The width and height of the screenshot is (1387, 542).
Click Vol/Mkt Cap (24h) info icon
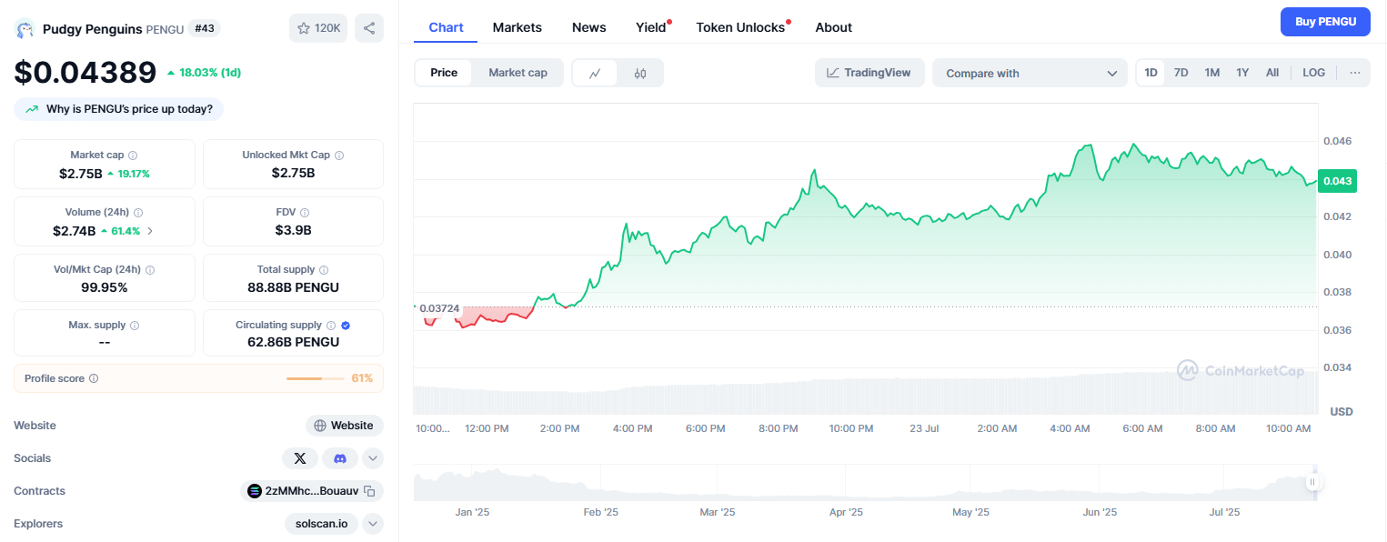click(150, 270)
